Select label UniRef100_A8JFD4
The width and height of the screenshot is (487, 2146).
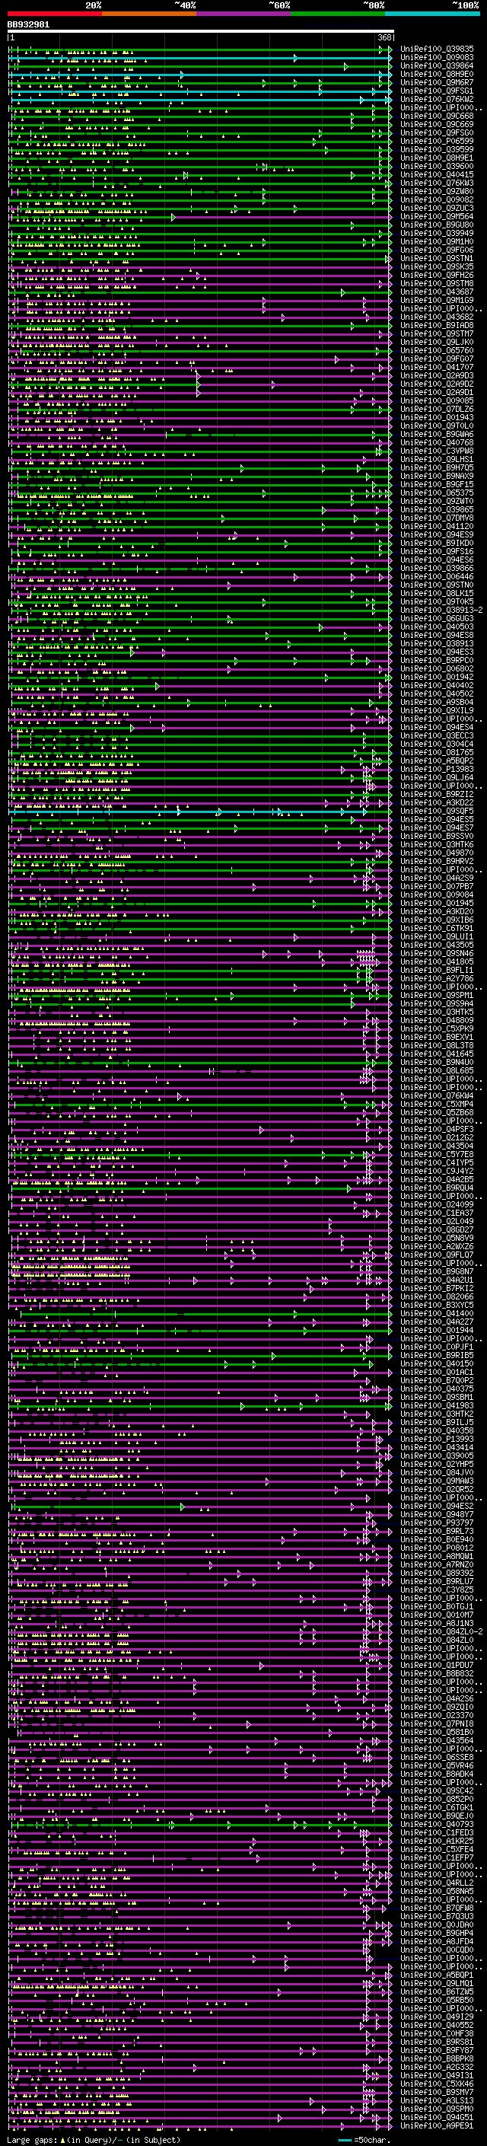click(x=437, y=1941)
